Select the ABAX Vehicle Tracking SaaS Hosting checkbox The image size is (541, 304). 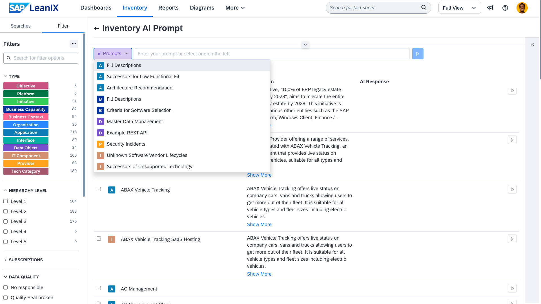(99, 239)
